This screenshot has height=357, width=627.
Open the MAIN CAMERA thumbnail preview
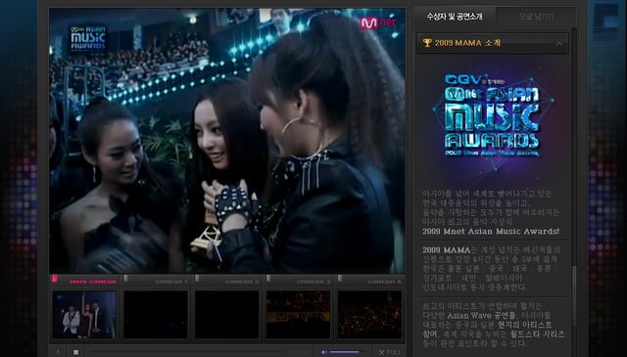[x=84, y=315]
